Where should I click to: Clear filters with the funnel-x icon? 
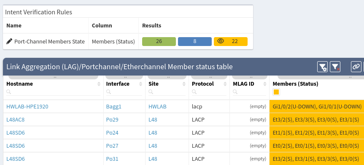pyautogui.click(x=335, y=67)
